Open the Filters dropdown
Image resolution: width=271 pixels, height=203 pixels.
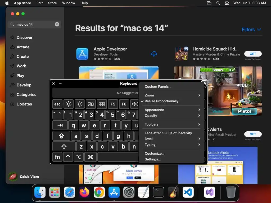coord(251,30)
